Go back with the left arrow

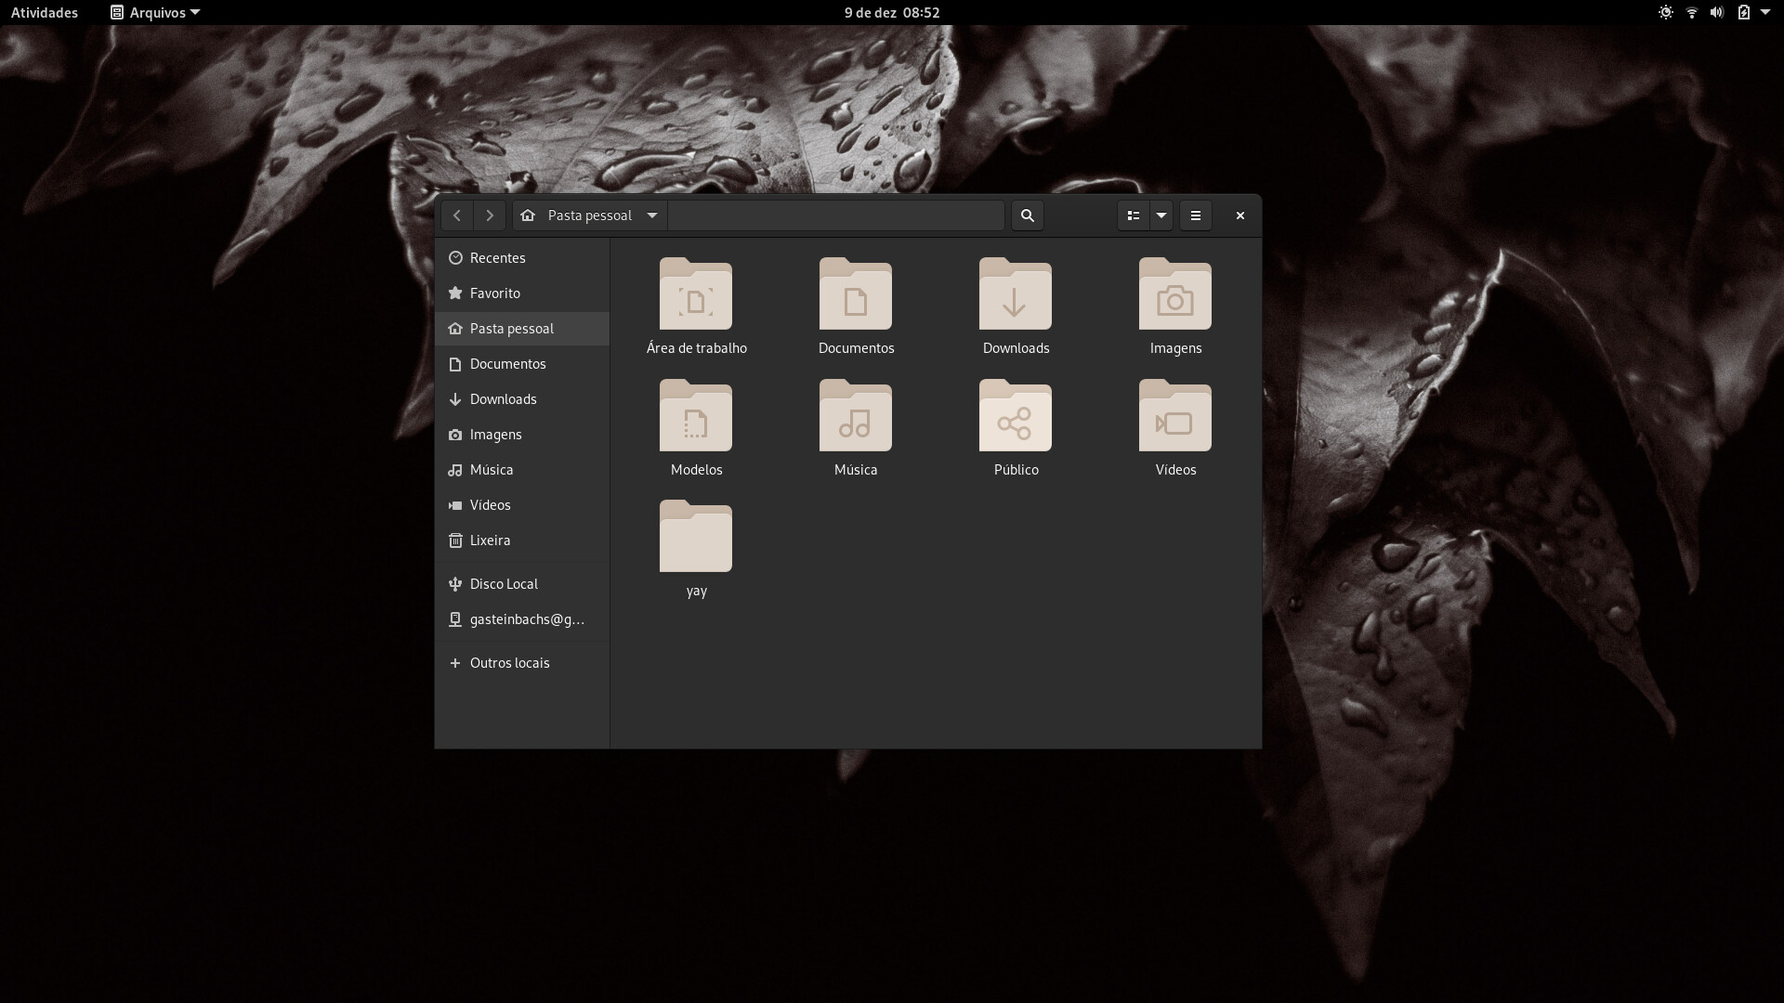click(x=456, y=215)
